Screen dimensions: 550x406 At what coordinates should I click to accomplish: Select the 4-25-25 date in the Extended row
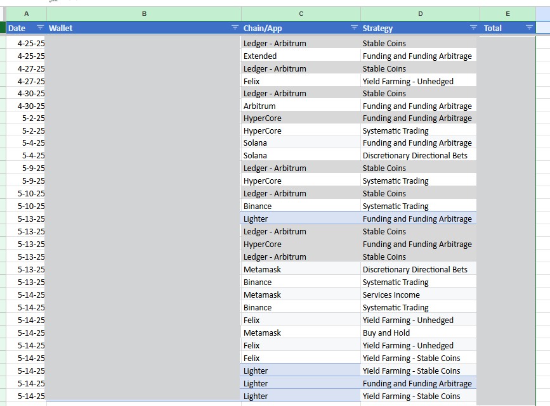point(26,56)
